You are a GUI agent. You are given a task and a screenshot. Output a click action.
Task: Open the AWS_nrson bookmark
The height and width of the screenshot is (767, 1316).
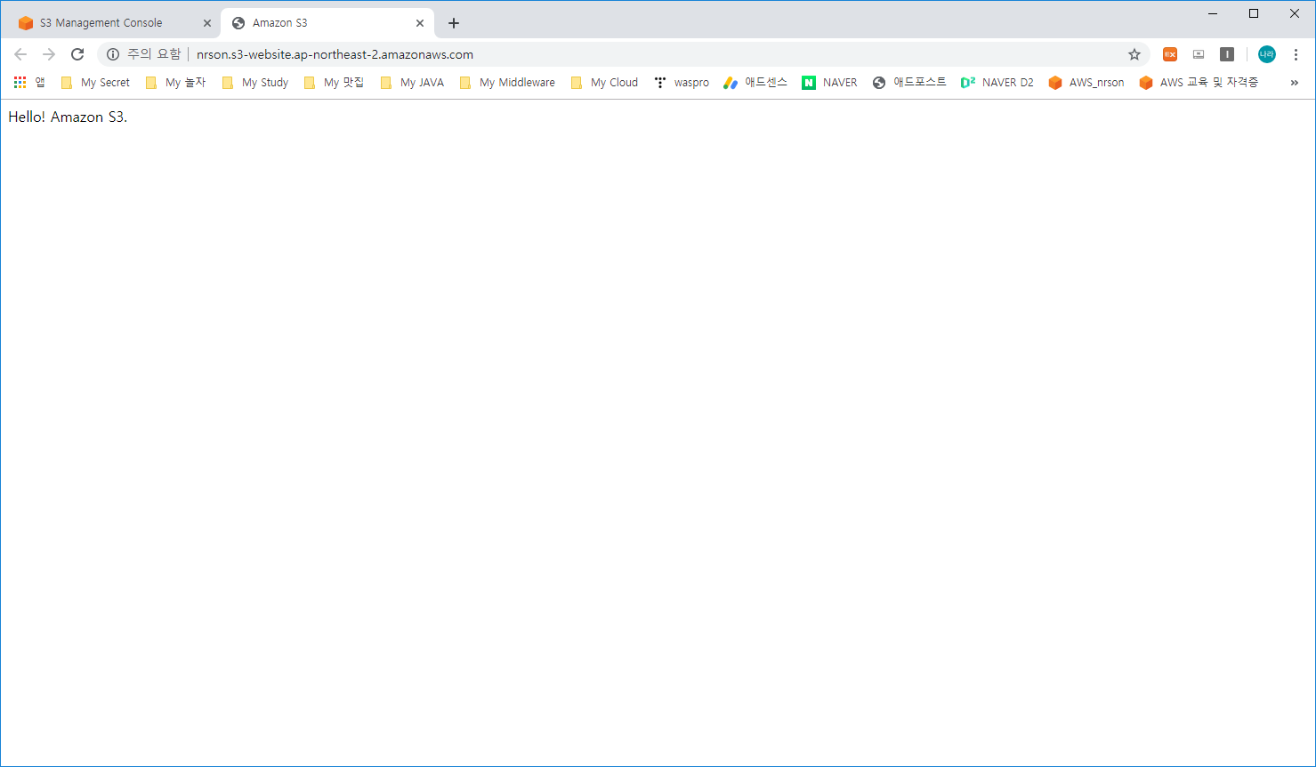tap(1086, 82)
